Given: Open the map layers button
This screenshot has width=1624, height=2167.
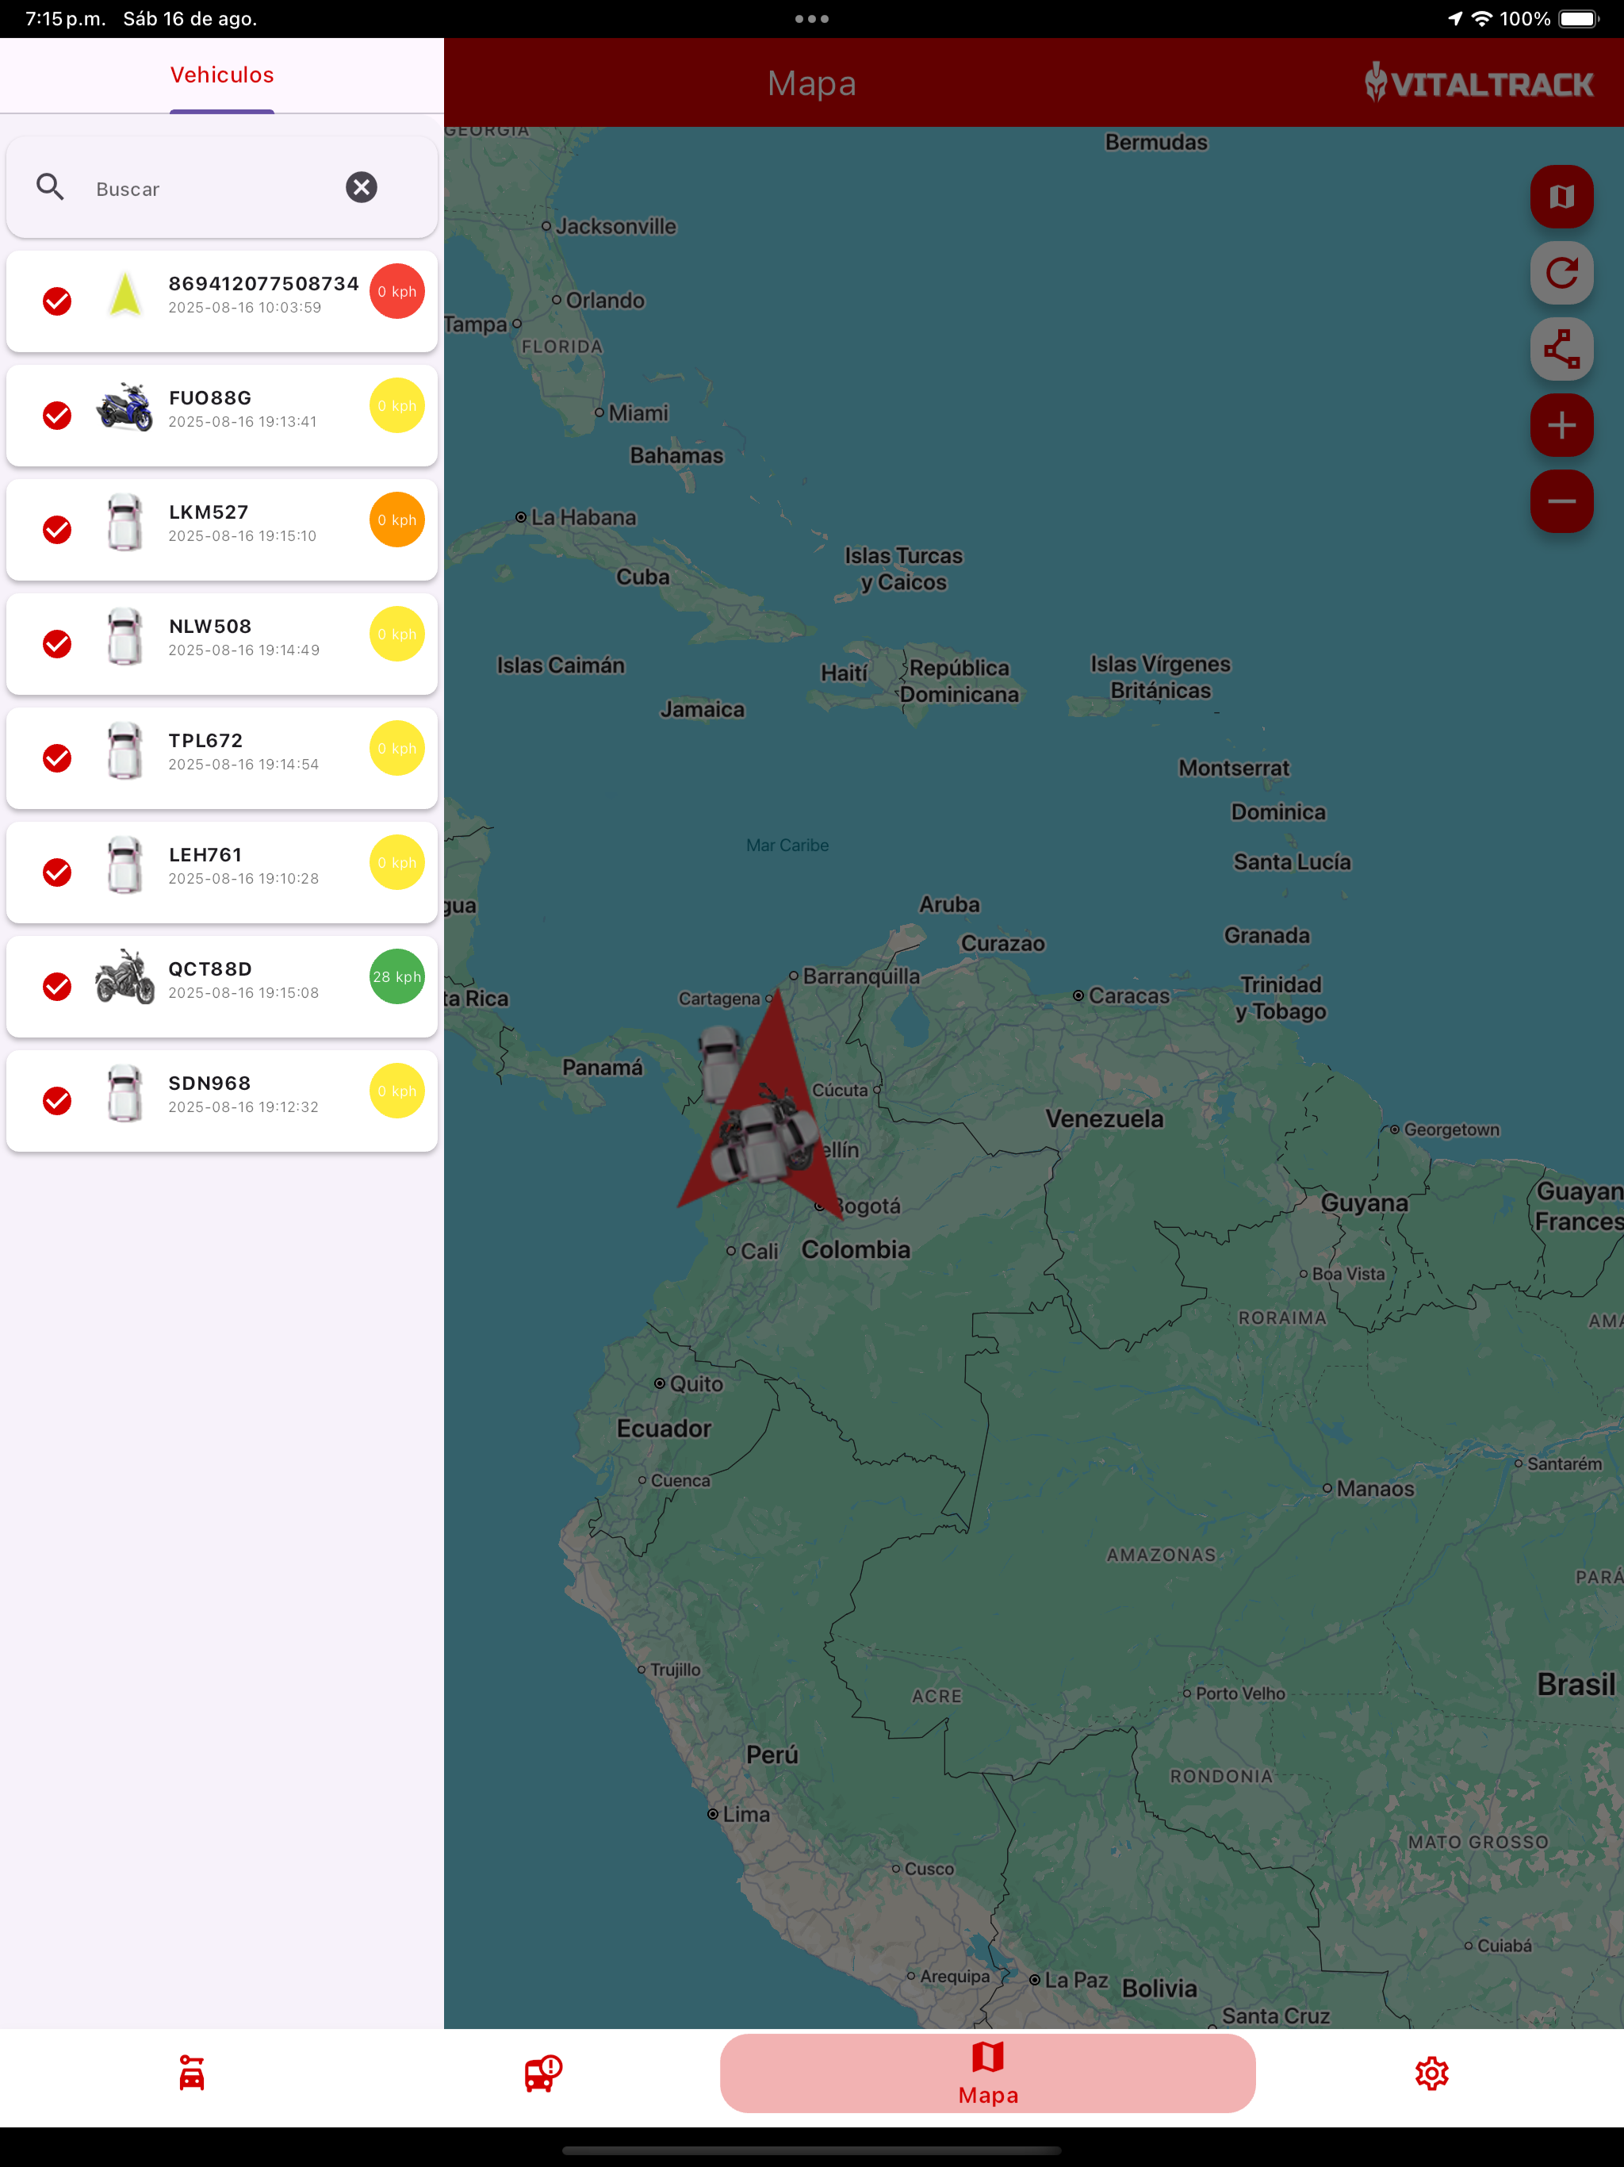Looking at the screenshot, I should [x=1561, y=197].
